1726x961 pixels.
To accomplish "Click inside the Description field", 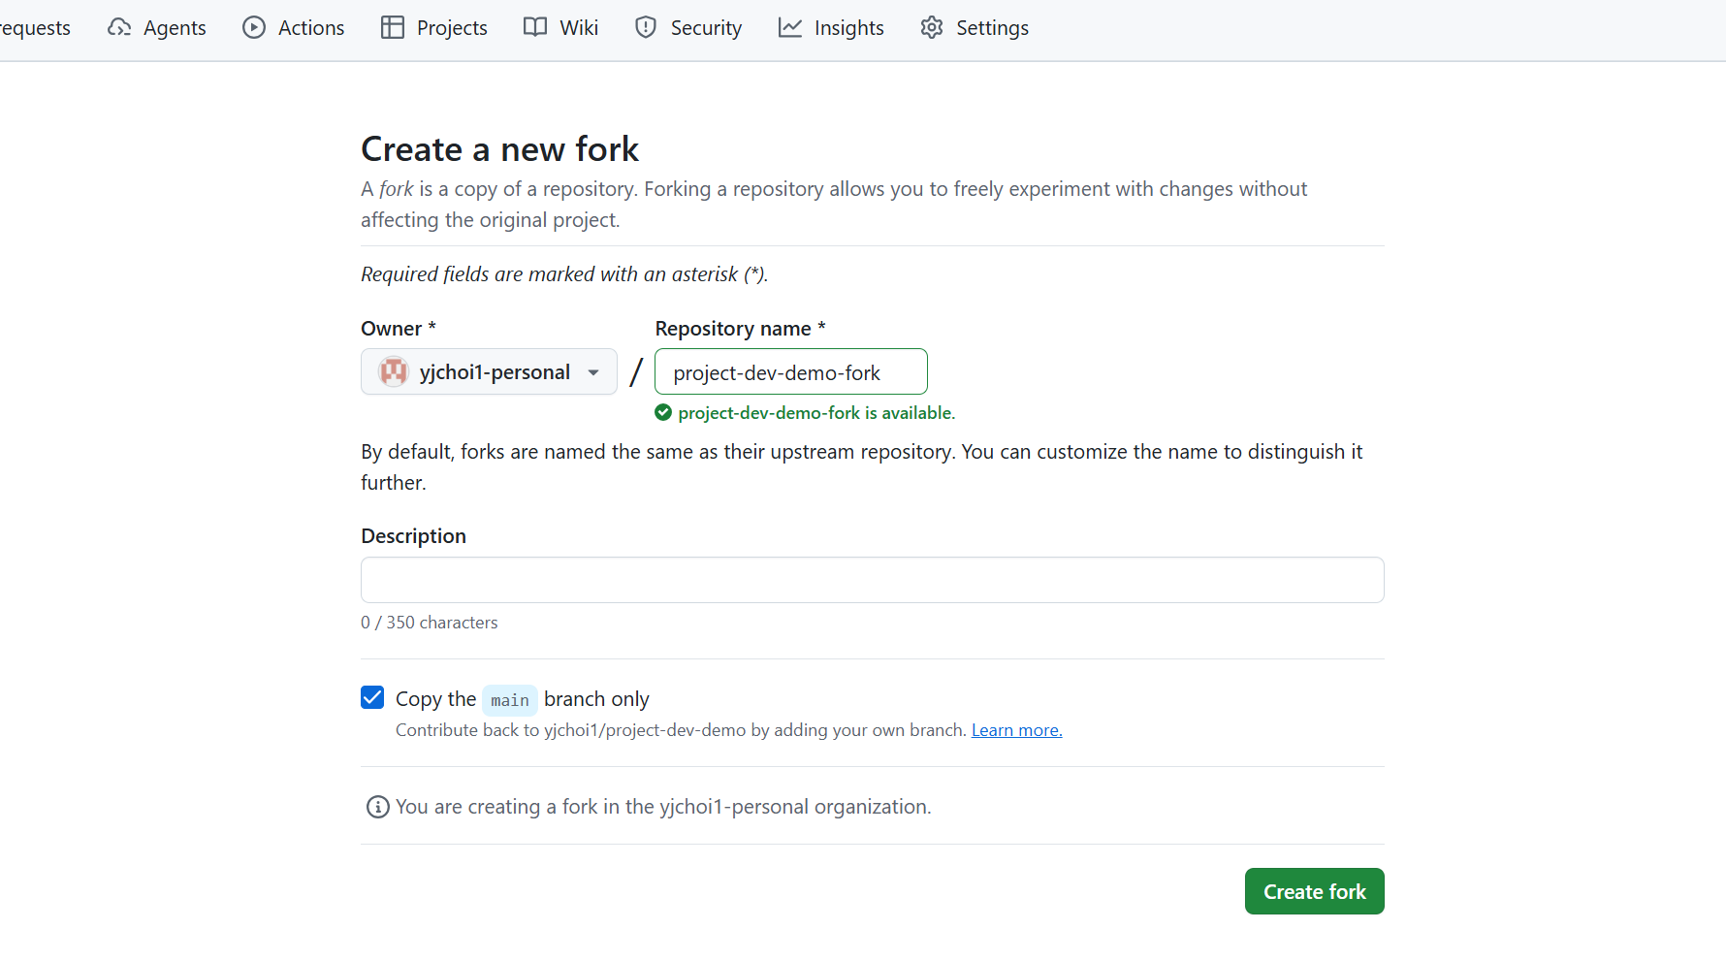I will click(871, 580).
